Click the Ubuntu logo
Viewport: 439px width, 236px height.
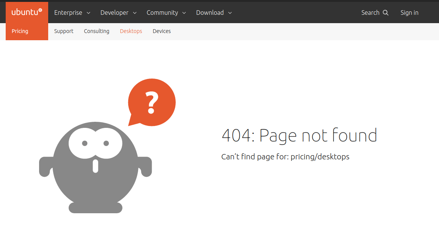[x=27, y=11]
